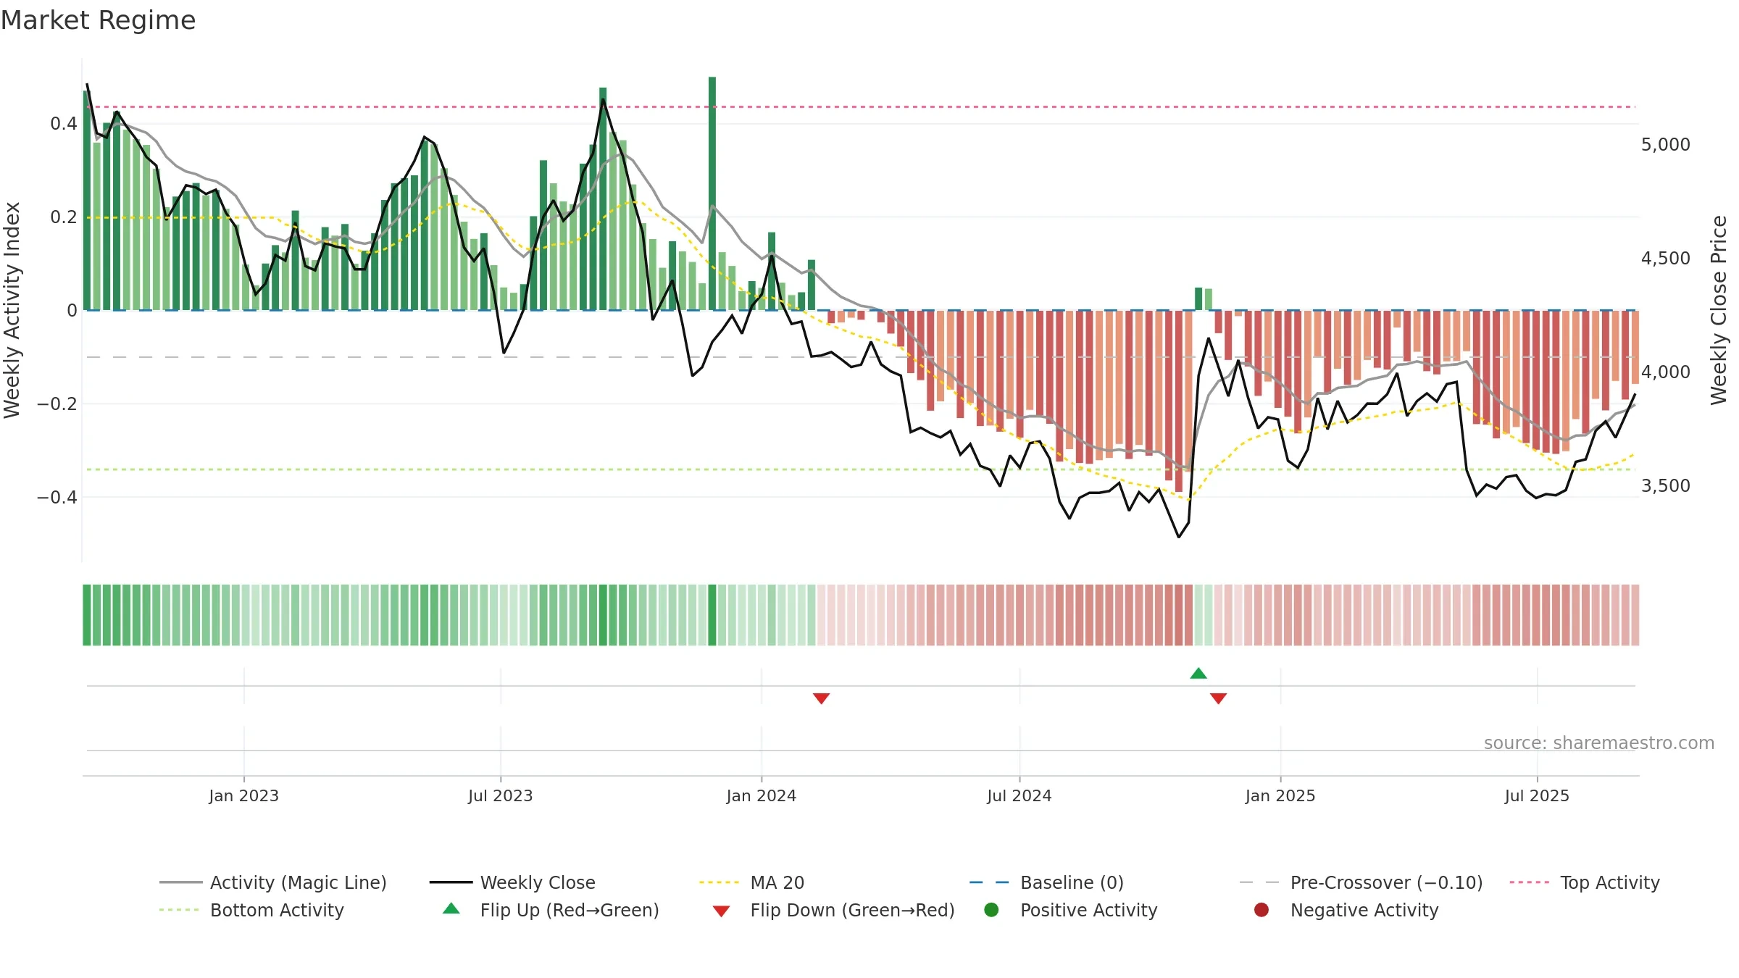Screen dimensions: 1739x978
Task: Toggle the Activity (Magic Line) legend entry
Action: [x=273, y=882]
